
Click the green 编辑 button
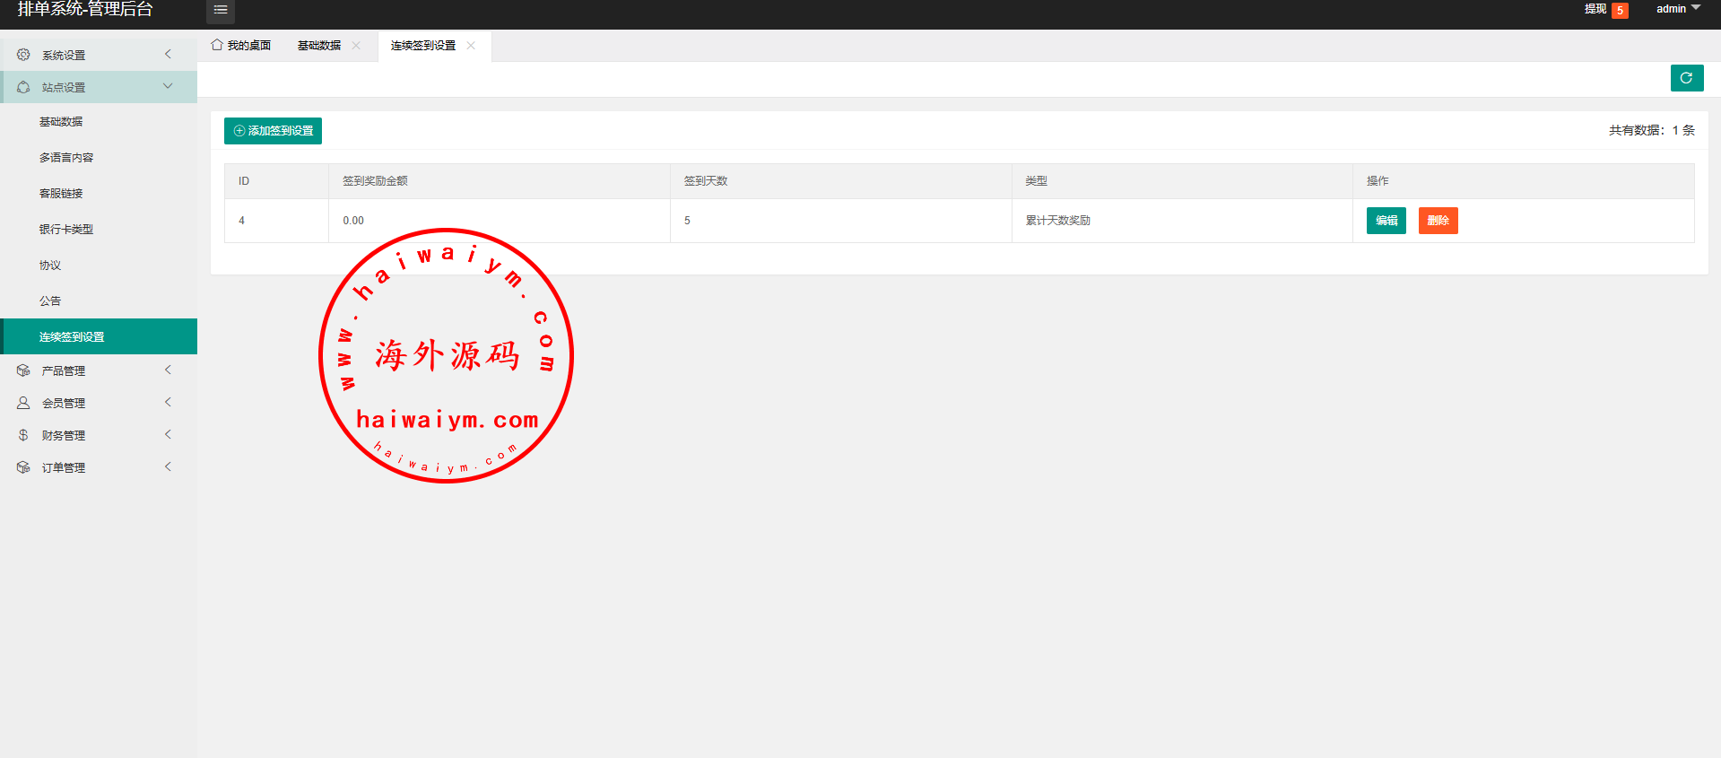click(x=1386, y=221)
